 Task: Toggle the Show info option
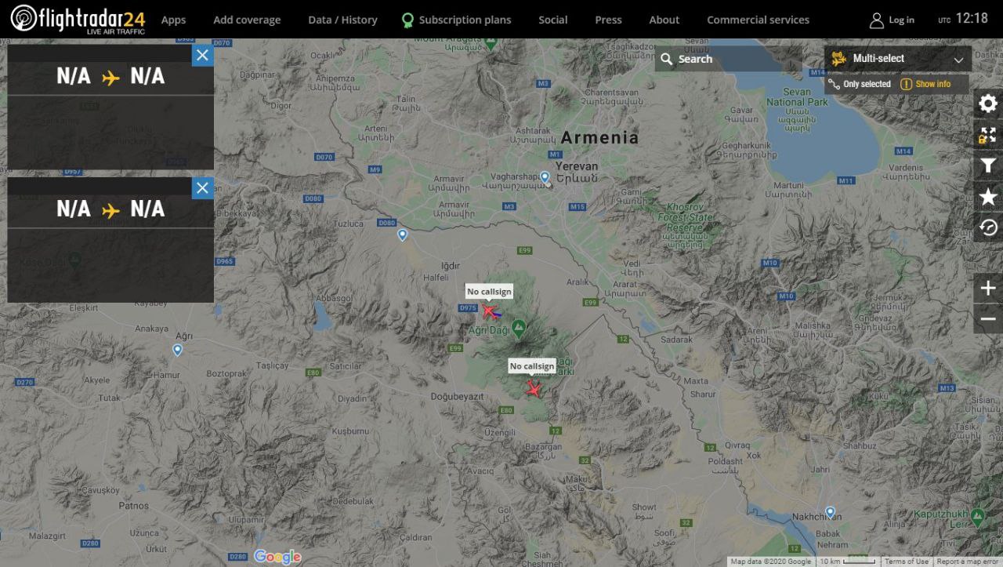pyautogui.click(x=925, y=84)
